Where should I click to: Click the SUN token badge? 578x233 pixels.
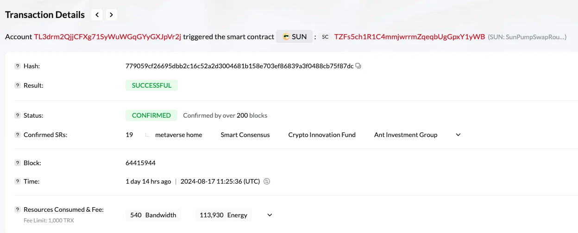point(295,36)
